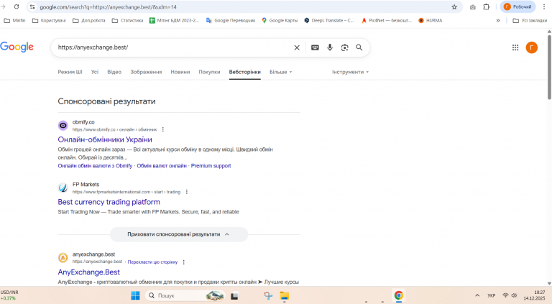Image resolution: width=552 pixels, height=304 pixels.
Task: Open the HURMA bookmark
Action: [x=431, y=20]
